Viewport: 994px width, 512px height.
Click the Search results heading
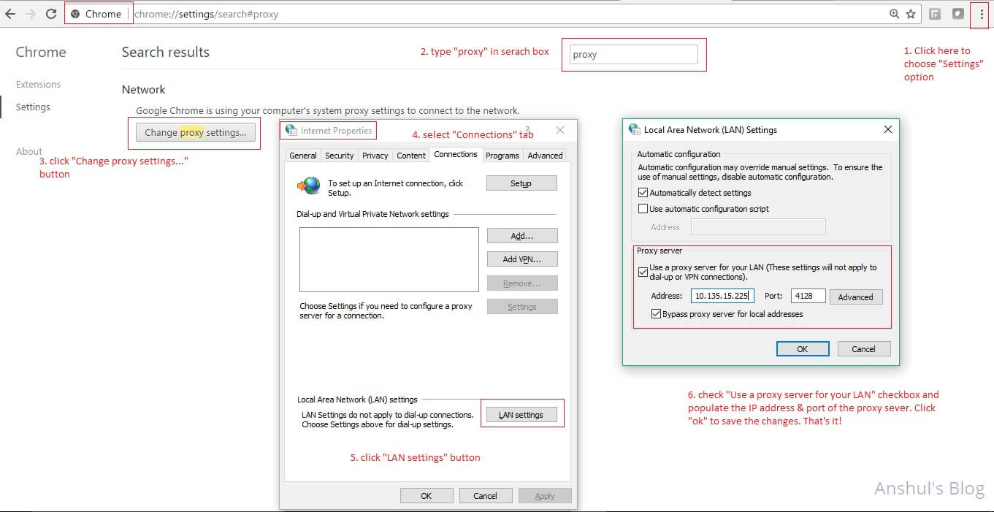166,52
